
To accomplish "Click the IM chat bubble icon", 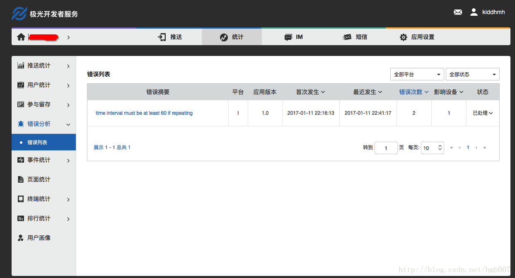I will tap(288, 37).
